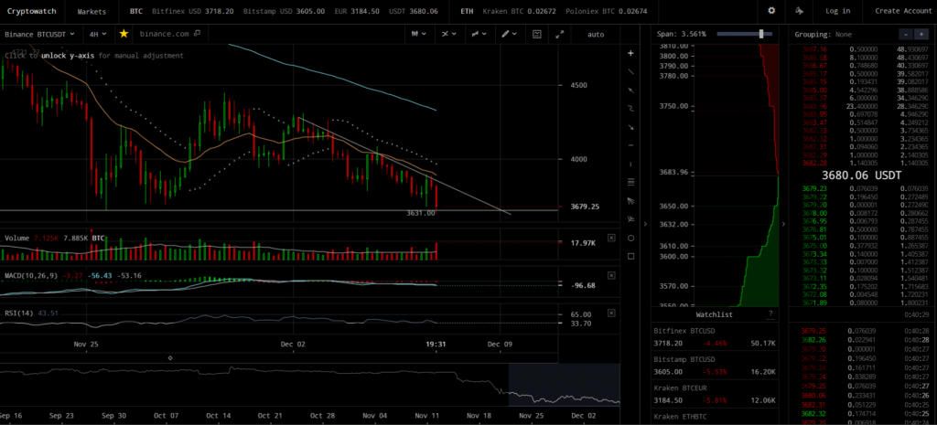Image resolution: width=937 pixels, height=425 pixels.
Task: Adjust the depth Span slider
Action: (760, 34)
